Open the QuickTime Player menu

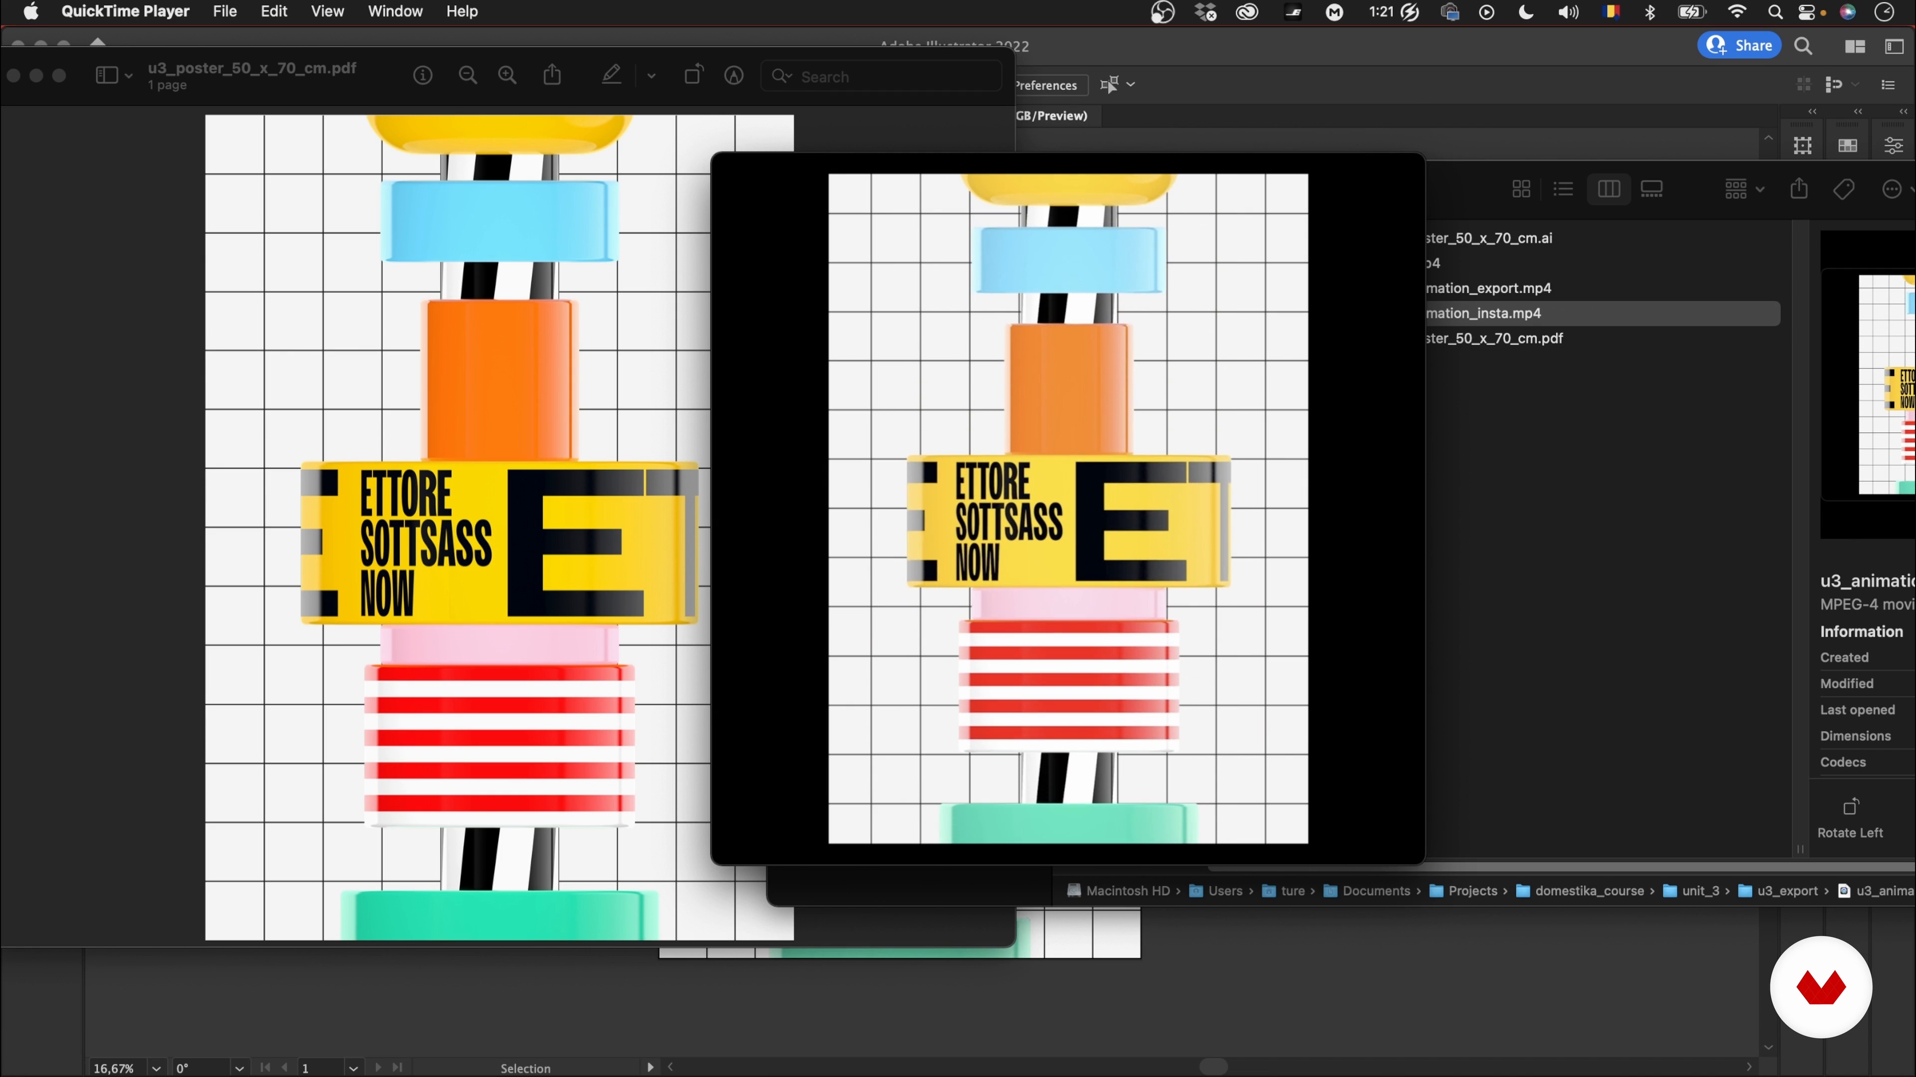[125, 11]
